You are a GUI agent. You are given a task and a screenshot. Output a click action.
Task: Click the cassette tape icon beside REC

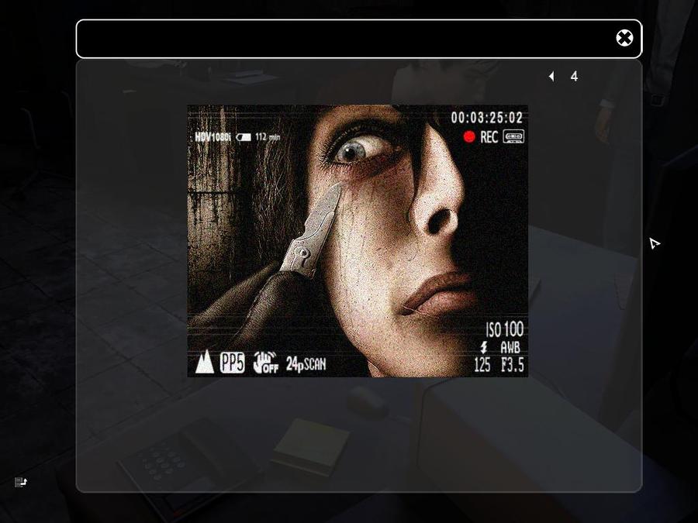[513, 136]
